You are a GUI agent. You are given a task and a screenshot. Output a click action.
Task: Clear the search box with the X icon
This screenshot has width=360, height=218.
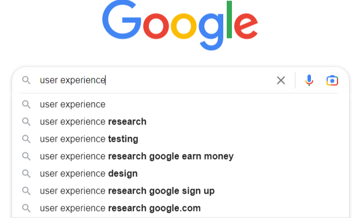[x=281, y=81]
